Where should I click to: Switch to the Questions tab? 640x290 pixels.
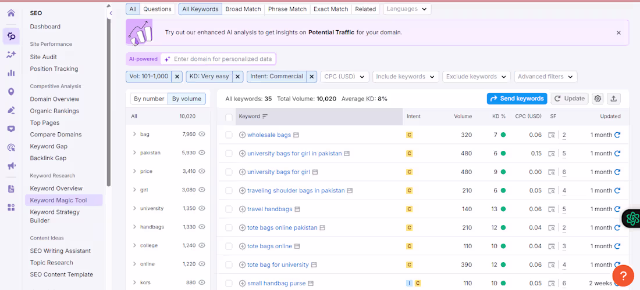(158, 9)
